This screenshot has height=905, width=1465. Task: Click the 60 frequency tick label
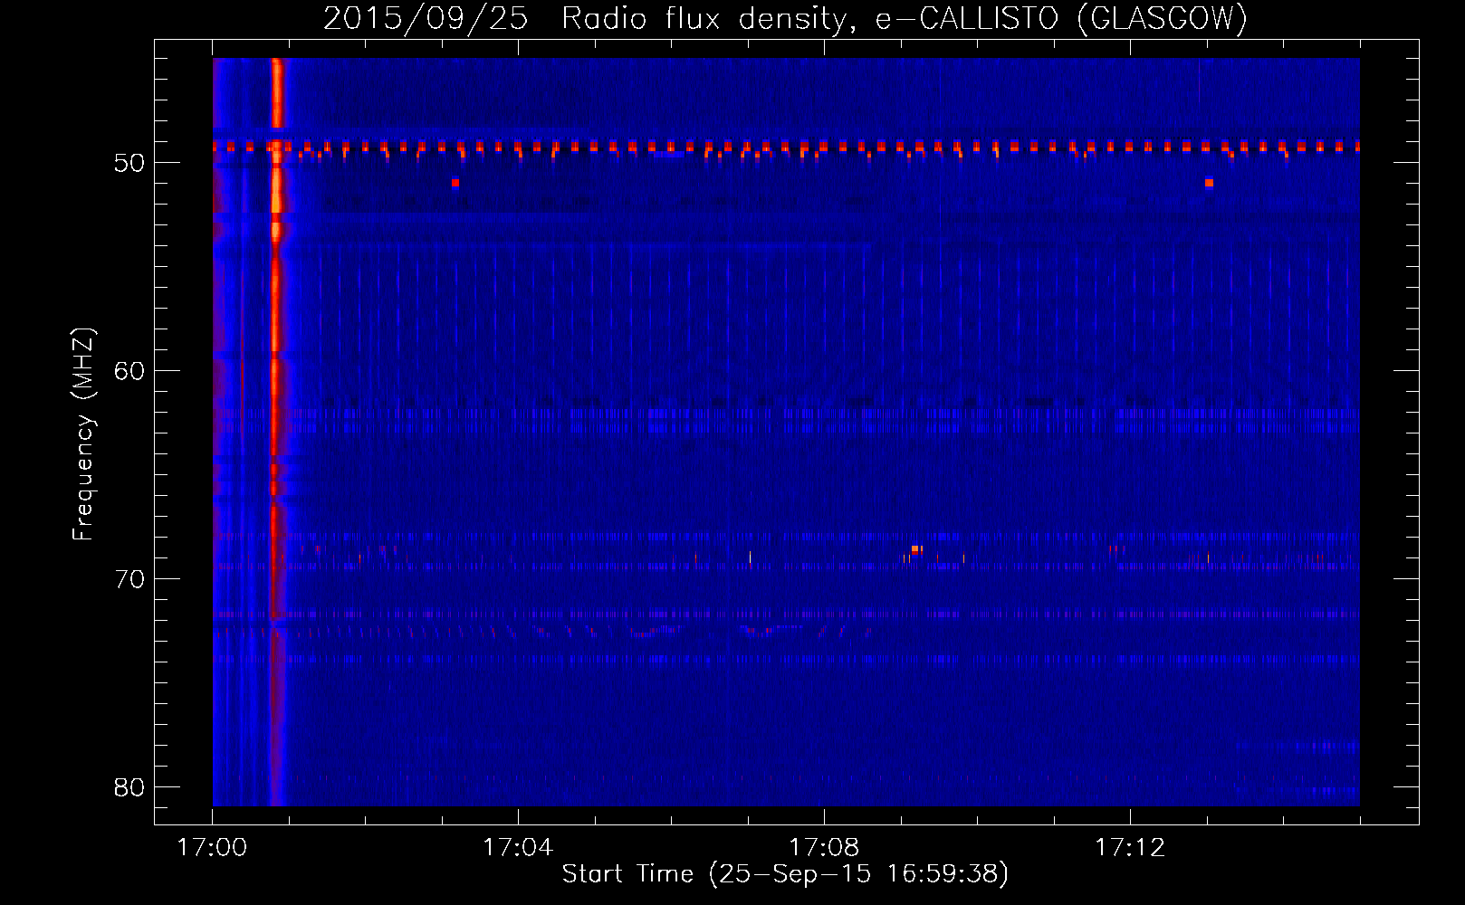tap(129, 371)
